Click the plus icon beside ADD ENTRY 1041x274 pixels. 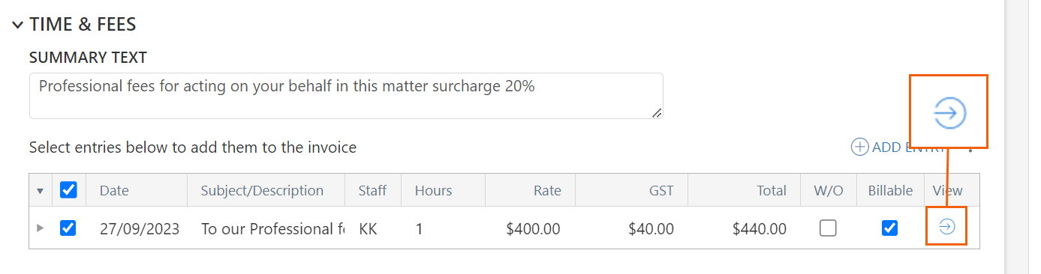point(859,147)
